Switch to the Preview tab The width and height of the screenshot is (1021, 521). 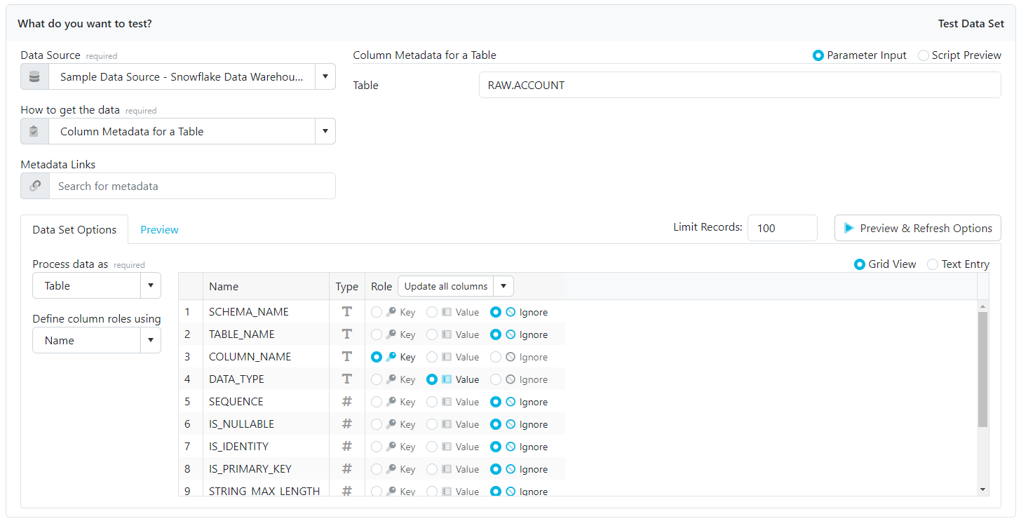point(159,229)
